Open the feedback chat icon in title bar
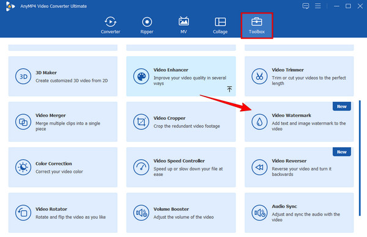The image size is (367, 237). tap(306, 6)
